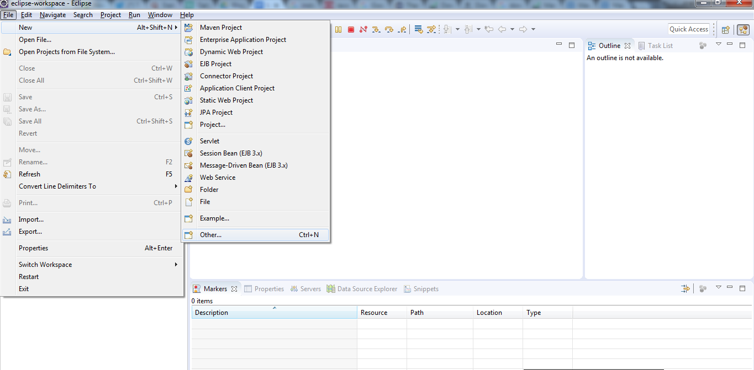Toggle the Java EE perspective button
Viewport: 754px width, 370px height.
point(743,30)
